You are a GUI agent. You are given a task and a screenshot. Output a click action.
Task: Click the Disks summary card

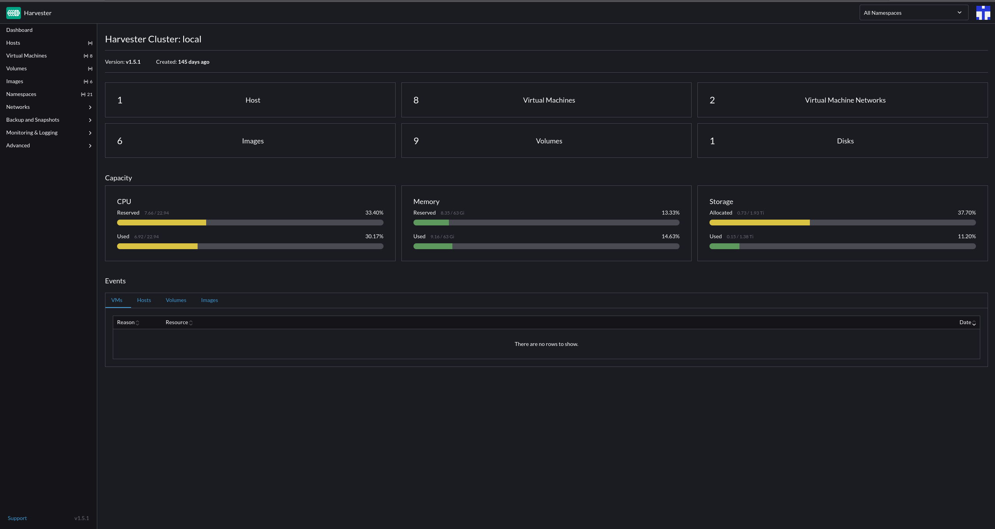click(843, 140)
